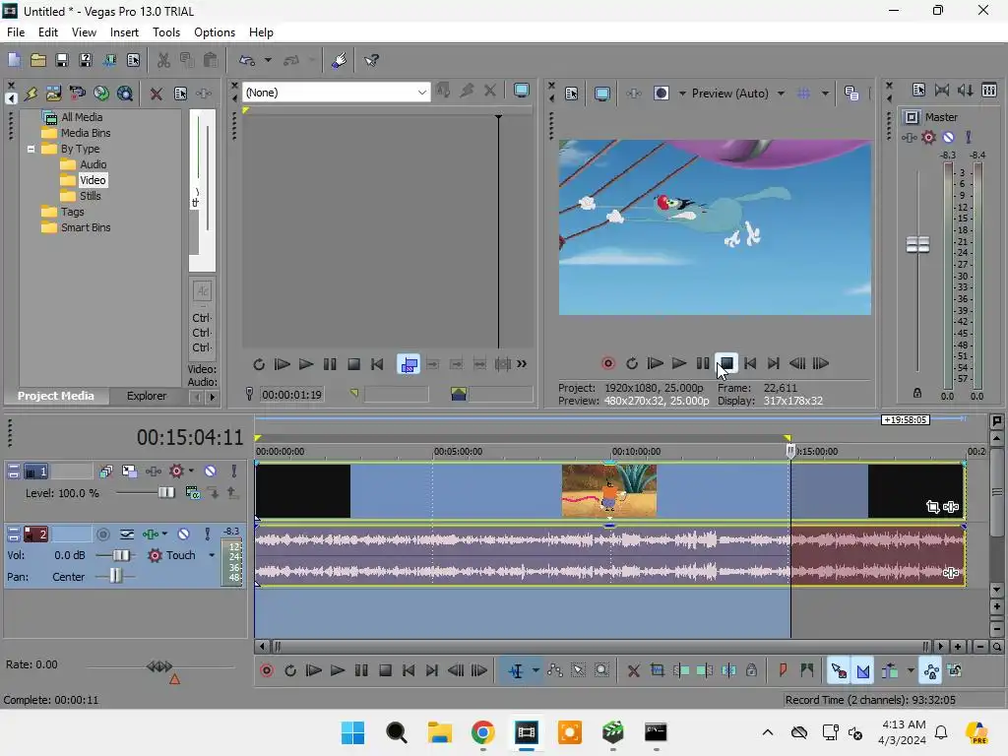
Task: Click Copy Snapshot to Clipboard icon
Action: [851, 94]
